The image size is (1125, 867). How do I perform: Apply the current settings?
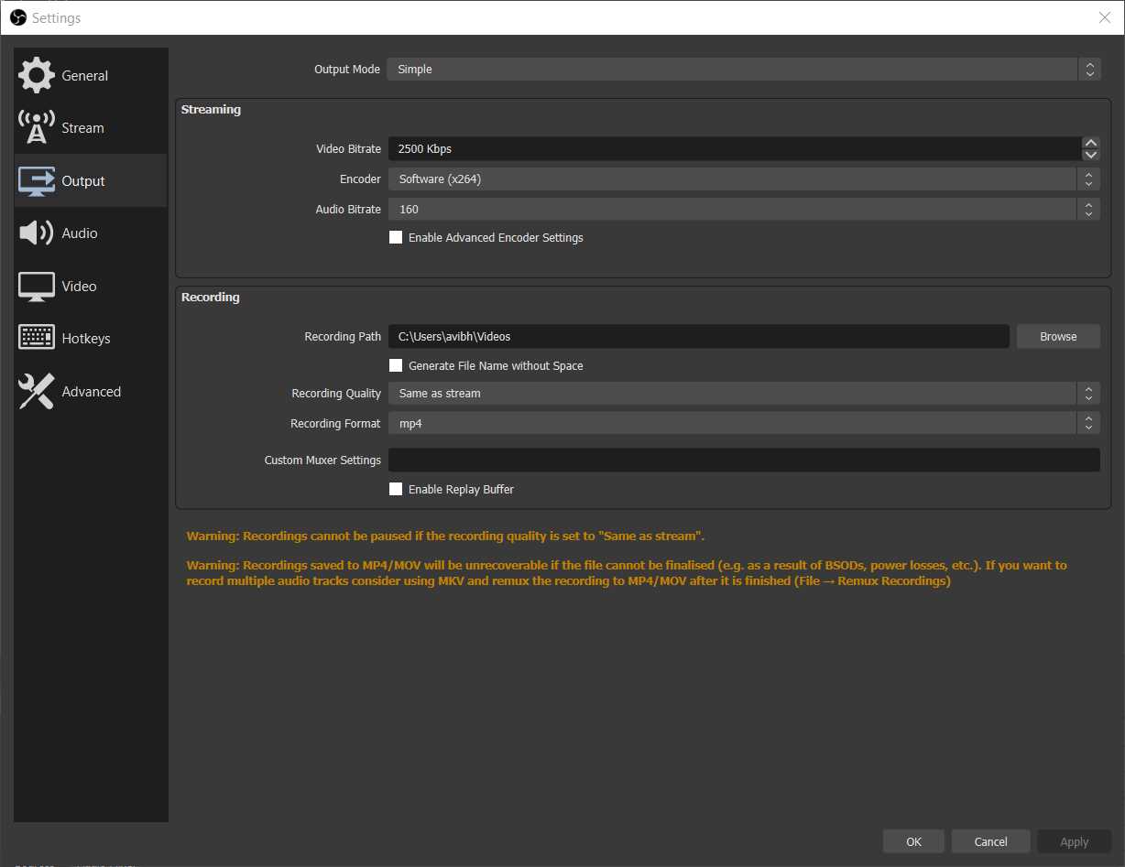(x=1074, y=840)
